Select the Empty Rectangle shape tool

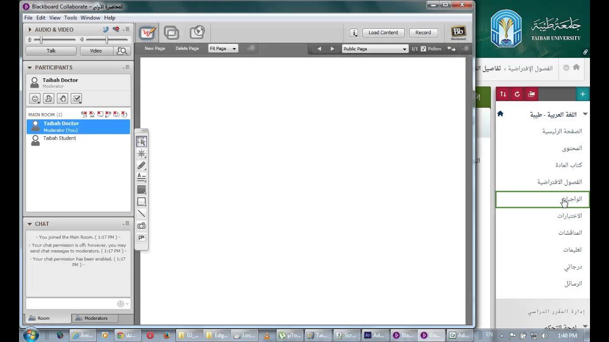141,201
